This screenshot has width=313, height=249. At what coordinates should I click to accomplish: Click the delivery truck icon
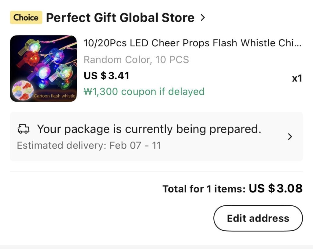(24, 129)
